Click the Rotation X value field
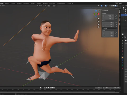Image resolution: width=127 pixels, height=95 pixels. tap(108, 23)
